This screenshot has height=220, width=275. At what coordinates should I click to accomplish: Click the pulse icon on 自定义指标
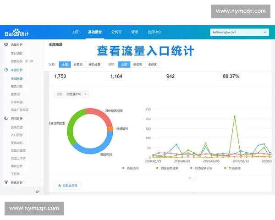tap(60, 186)
